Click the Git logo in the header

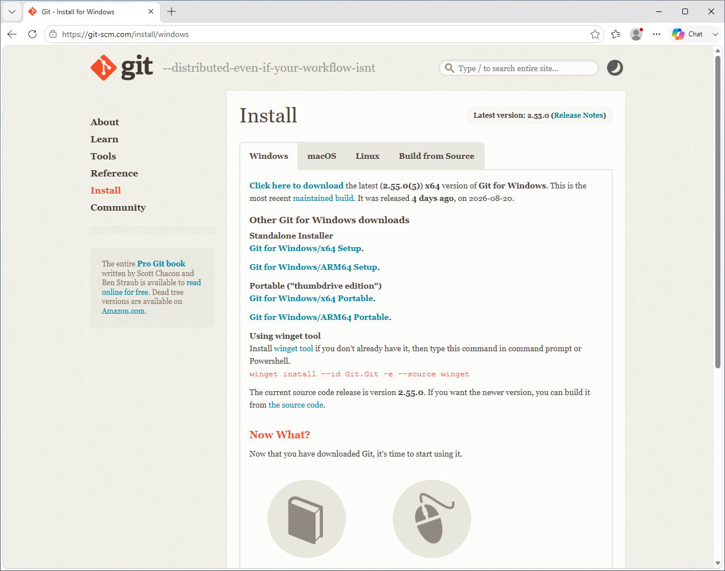122,68
